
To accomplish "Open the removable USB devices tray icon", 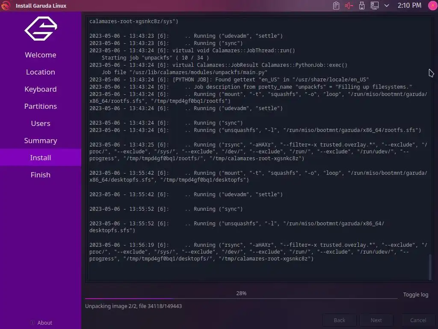I will pyautogui.click(x=362, y=6).
